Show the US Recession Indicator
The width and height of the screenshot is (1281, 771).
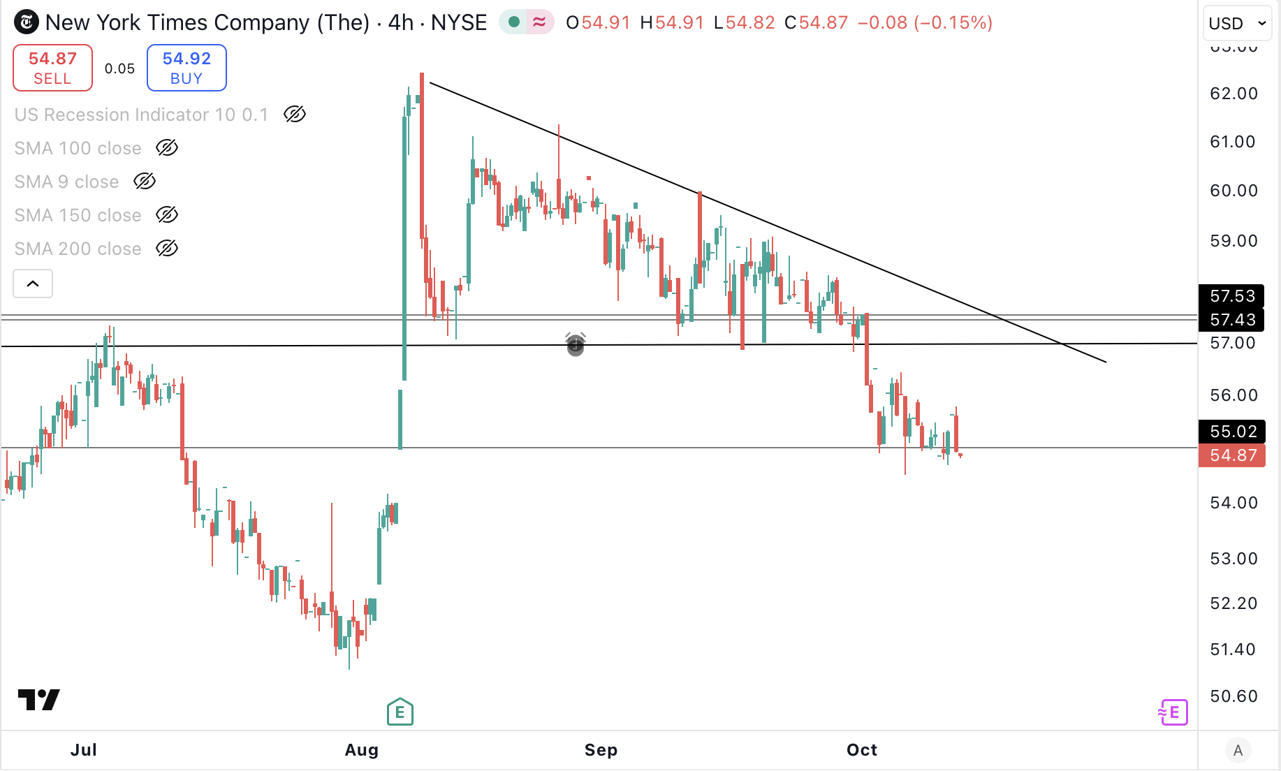pos(295,115)
